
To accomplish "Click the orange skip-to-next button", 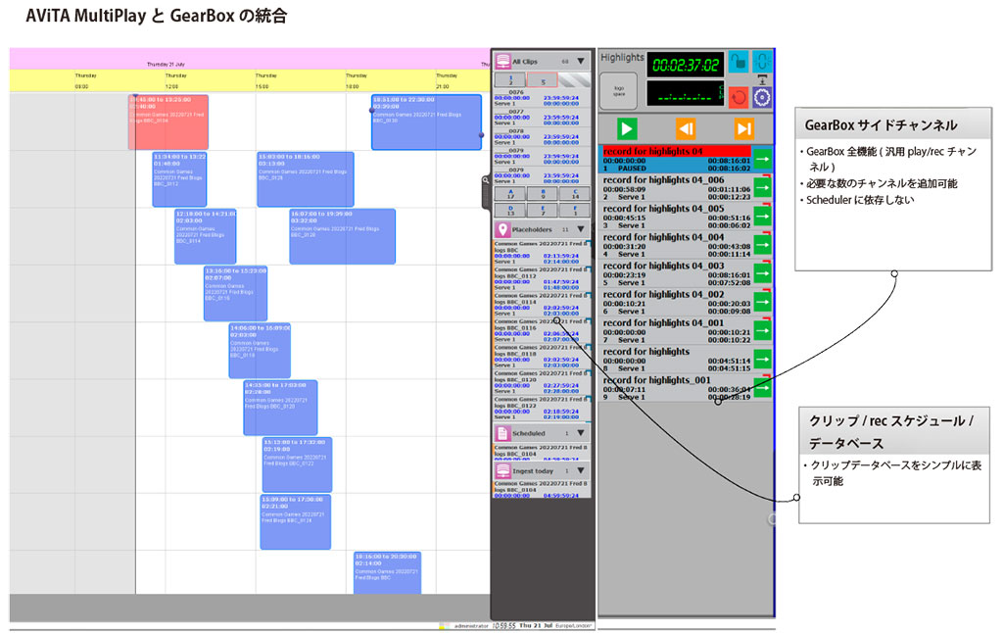I will 743,128.
